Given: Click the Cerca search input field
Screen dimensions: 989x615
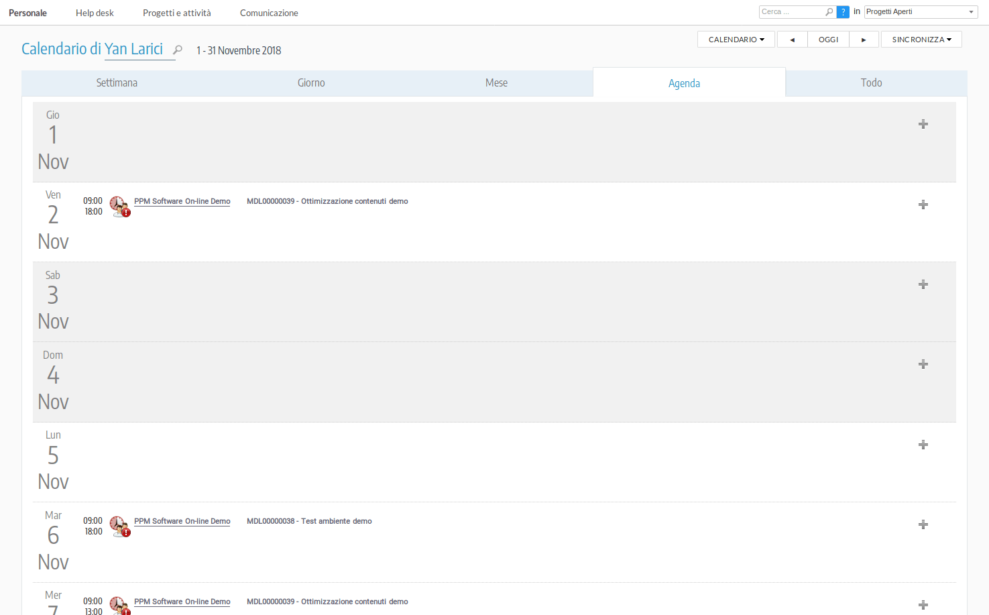Looking at the screenshot, I should click(x=793, y=12).
